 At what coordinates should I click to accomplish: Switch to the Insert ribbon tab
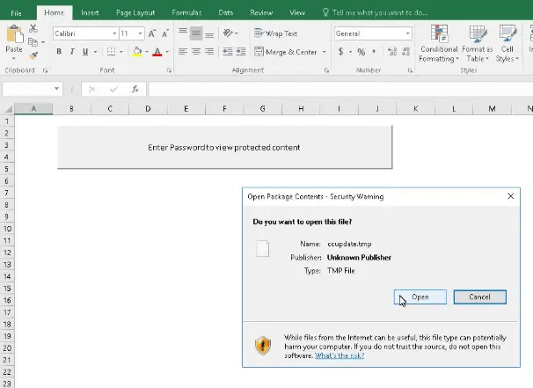[x=90, y=13]
